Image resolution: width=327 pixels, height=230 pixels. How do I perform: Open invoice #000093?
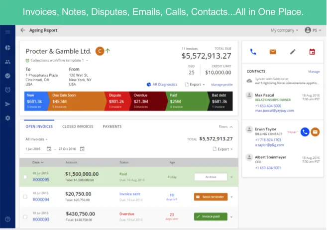[x=41, y=220]
